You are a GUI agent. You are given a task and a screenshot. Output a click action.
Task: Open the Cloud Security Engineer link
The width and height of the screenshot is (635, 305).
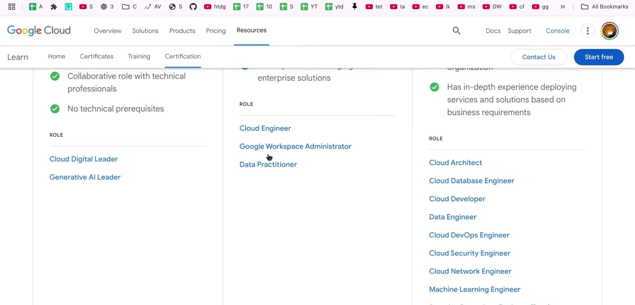point(469,254)
